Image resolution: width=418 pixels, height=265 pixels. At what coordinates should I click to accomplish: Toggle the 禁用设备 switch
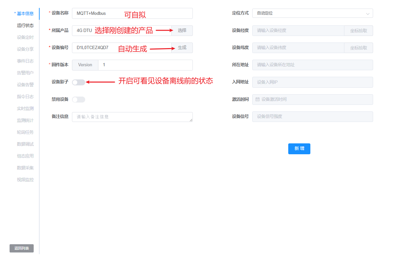(x=79, y=100)
